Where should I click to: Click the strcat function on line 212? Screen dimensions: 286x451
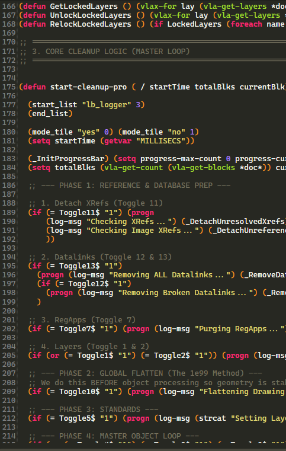pos(213,418)
